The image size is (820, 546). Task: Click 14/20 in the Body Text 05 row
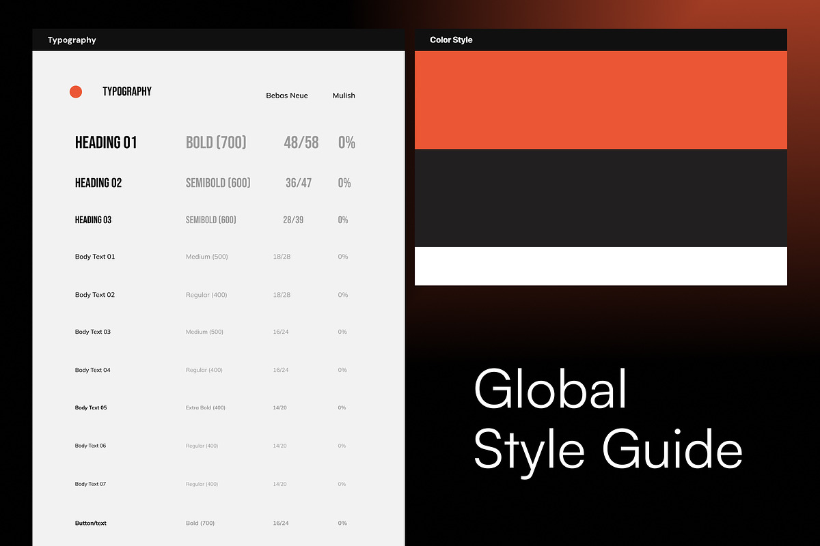click(279, 407)
